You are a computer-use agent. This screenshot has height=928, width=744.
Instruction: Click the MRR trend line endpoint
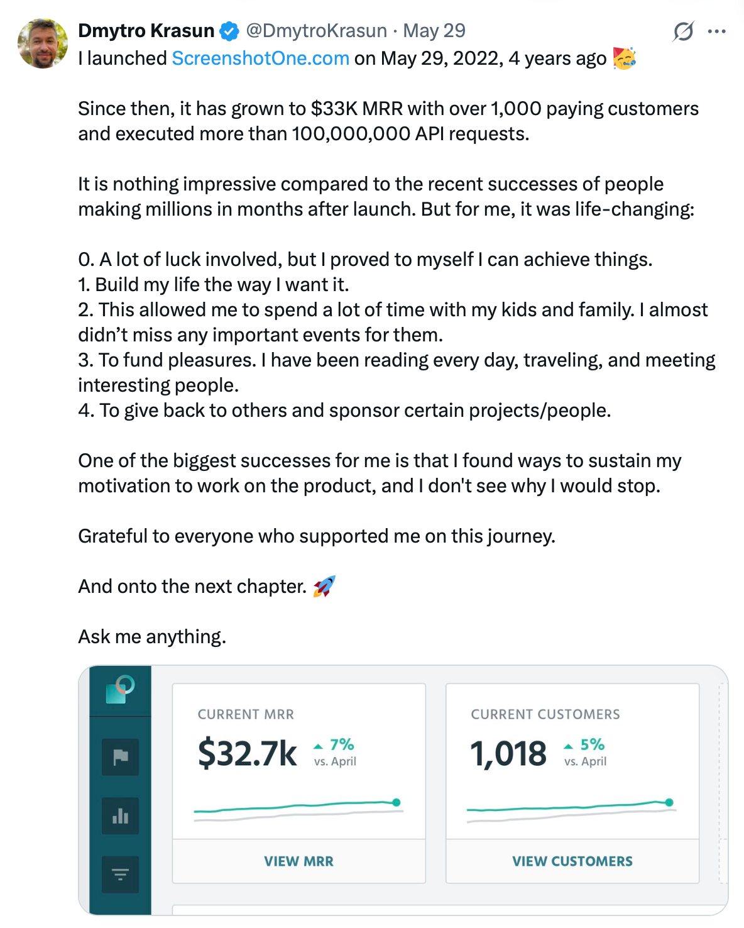[396, 802]
